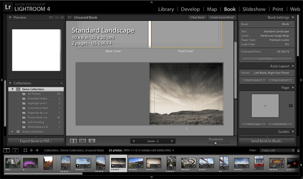This screenshot has height=179, width=303.
Task: Adjust the Thumbnails size slider
Action: click(x=215, y=143)
